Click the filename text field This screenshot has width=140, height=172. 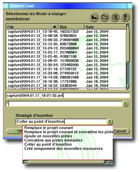(x=68, y=96)
